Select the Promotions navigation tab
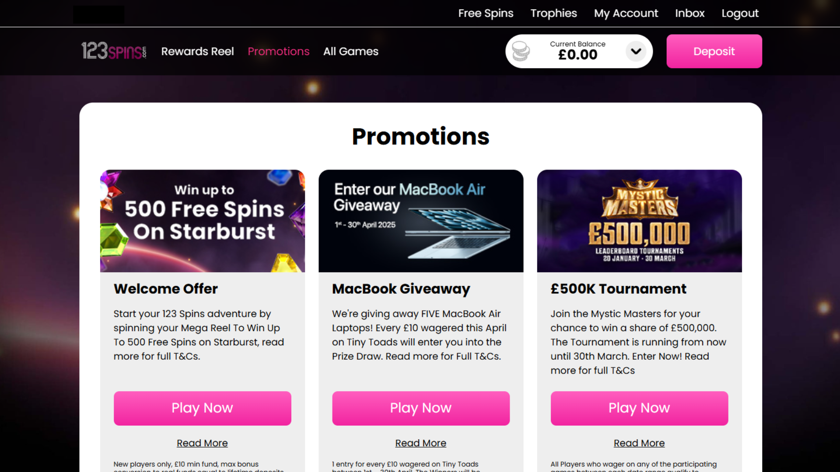840x472 pixels. 278,51
